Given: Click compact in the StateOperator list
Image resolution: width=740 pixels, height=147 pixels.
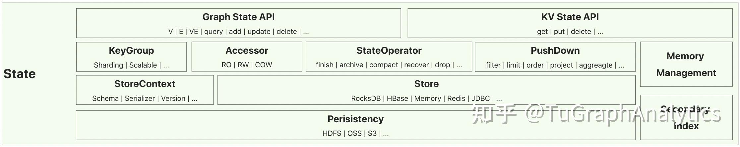Looking at the screenshot, I should pyautogui.click(x=383, y=65).
